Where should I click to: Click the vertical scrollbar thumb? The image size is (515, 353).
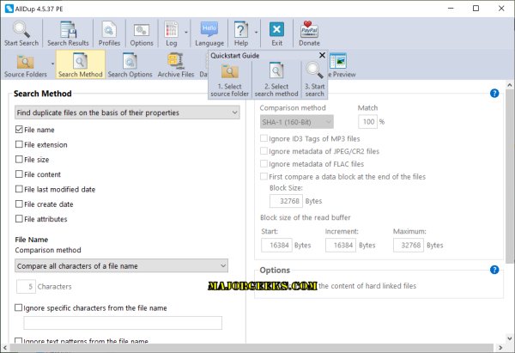[x=510, y=177]
